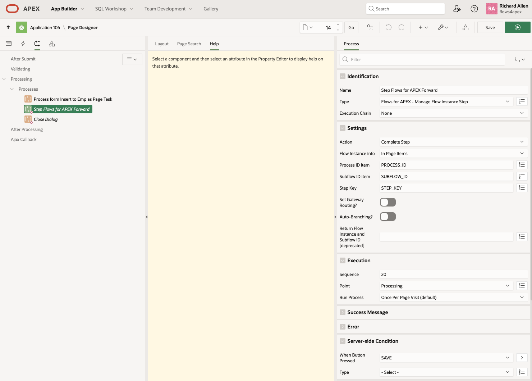Viewport: 532px width, 381px height.
Task: Run the page with play button
Action: point(518,27)
